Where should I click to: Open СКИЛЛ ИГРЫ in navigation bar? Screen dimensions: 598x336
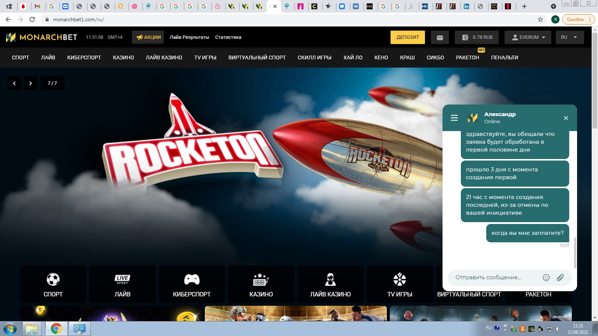[x=315, y=57]
